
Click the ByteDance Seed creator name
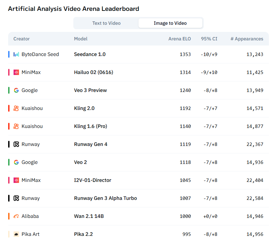40,54
